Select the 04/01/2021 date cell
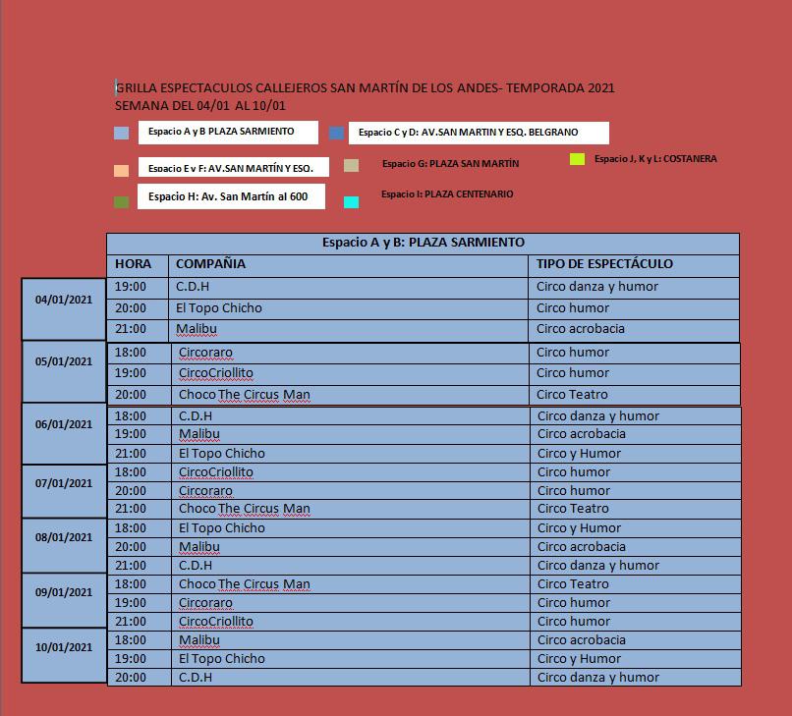 coord(64,301)
